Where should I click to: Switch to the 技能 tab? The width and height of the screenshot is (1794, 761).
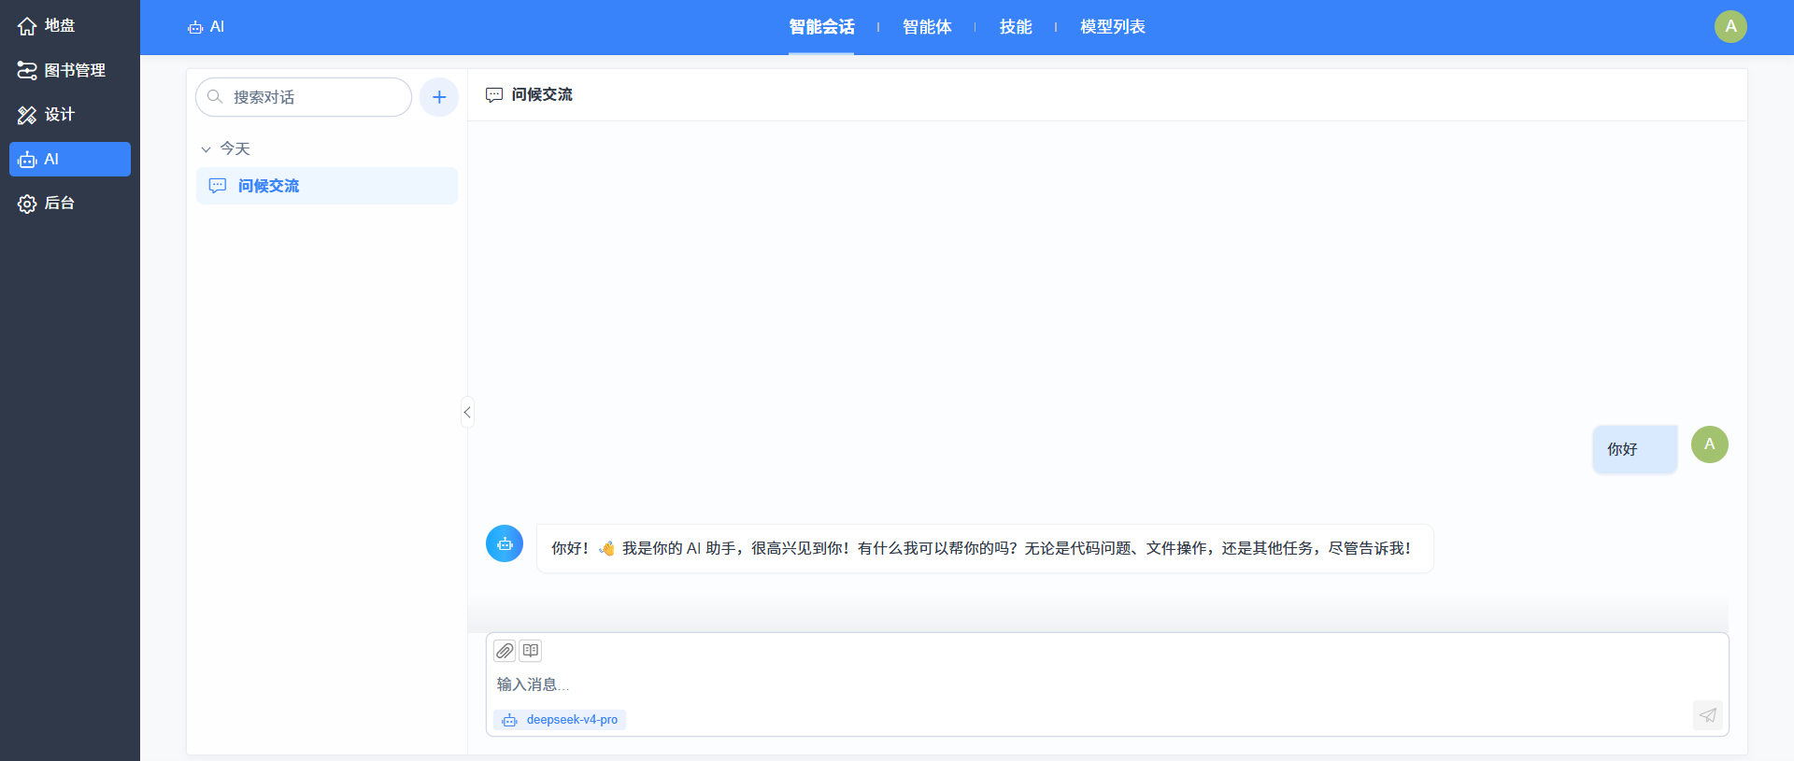(x=1016, y=27)
